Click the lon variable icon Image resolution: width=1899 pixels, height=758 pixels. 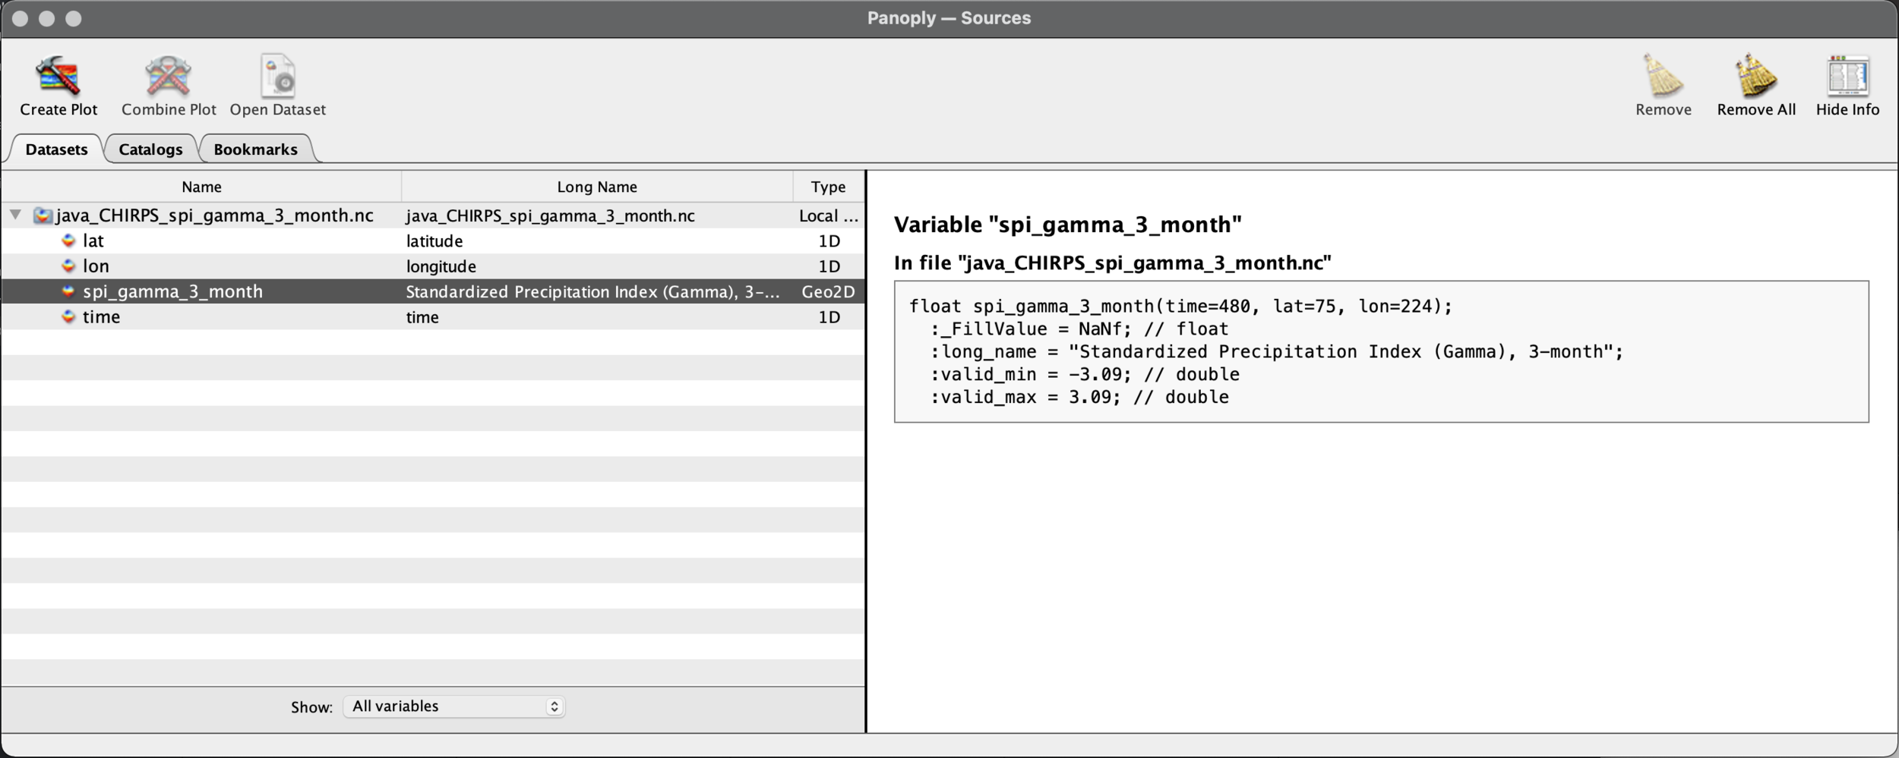click(x=68, y=266)
